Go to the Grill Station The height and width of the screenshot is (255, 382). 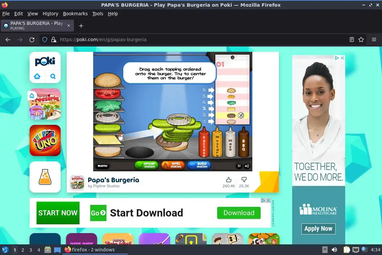(x=173, y=165)
